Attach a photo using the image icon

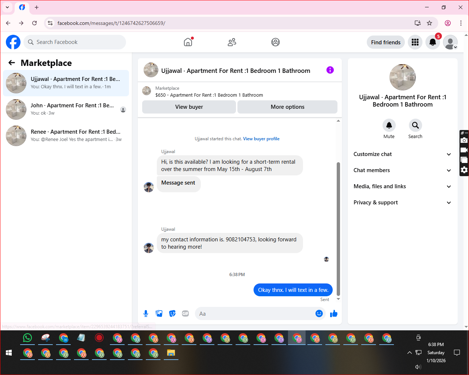159,313
